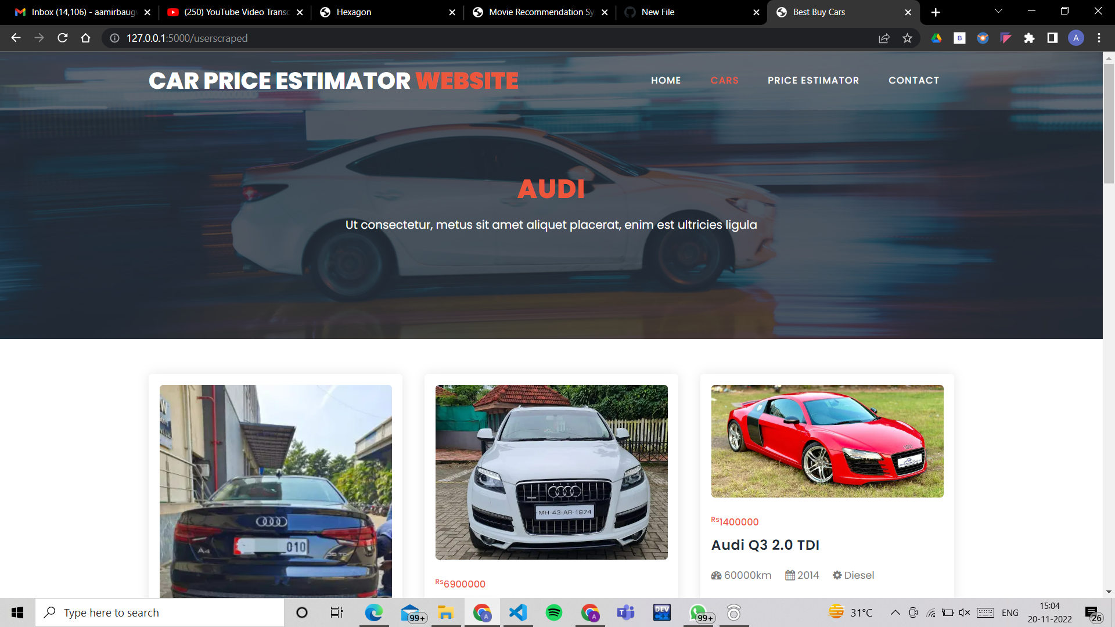Reload the page using the refresh icon
The image size is (1115, 627).
(x=62, y=38)
